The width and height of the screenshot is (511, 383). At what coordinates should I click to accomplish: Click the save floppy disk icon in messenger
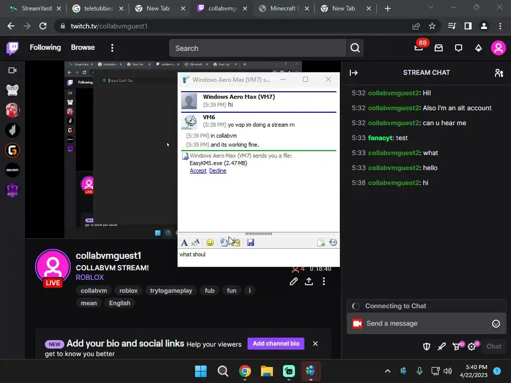[x=251, y=242]
